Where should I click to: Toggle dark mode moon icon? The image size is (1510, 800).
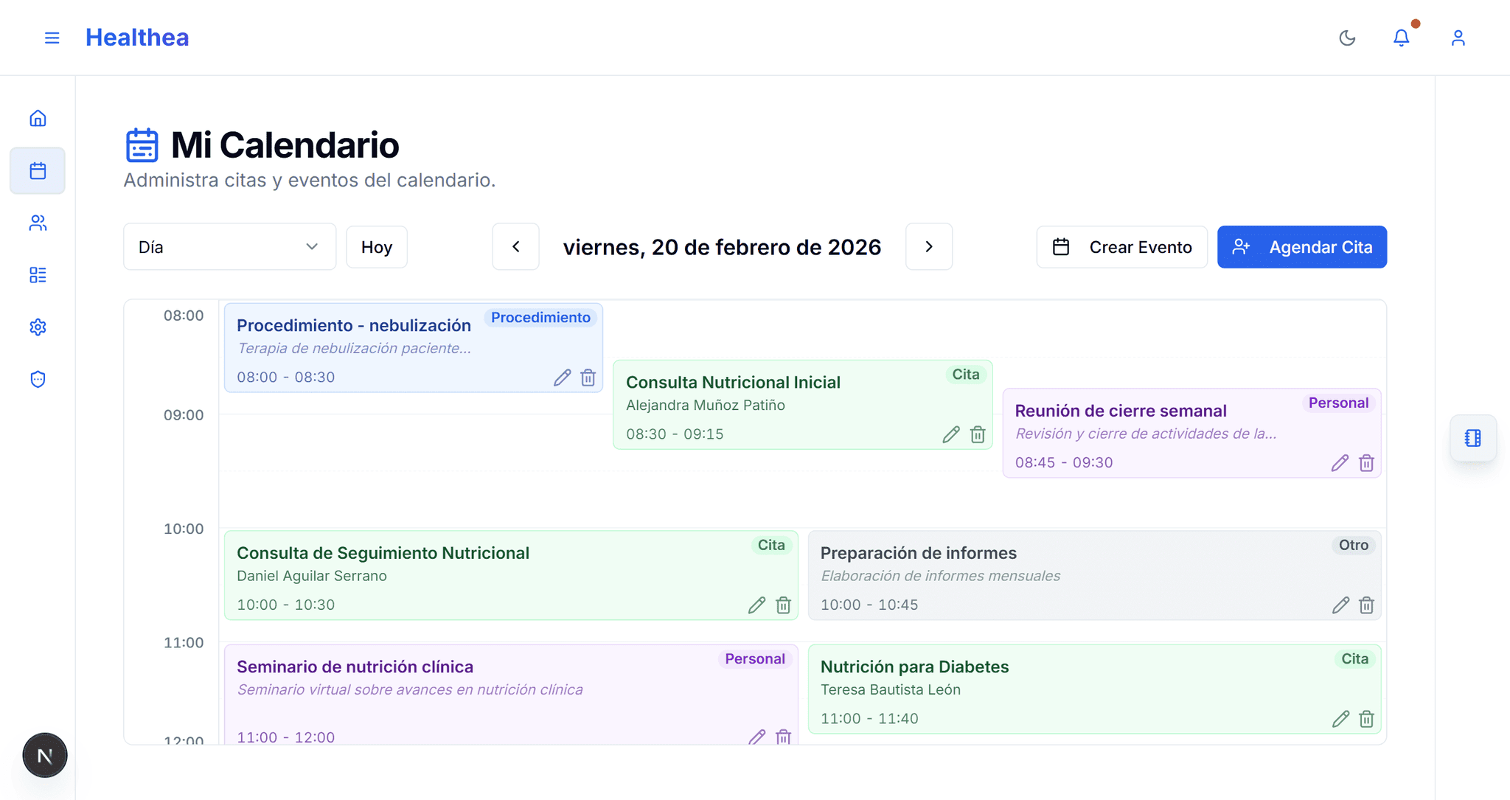[x=1347, y=38]
